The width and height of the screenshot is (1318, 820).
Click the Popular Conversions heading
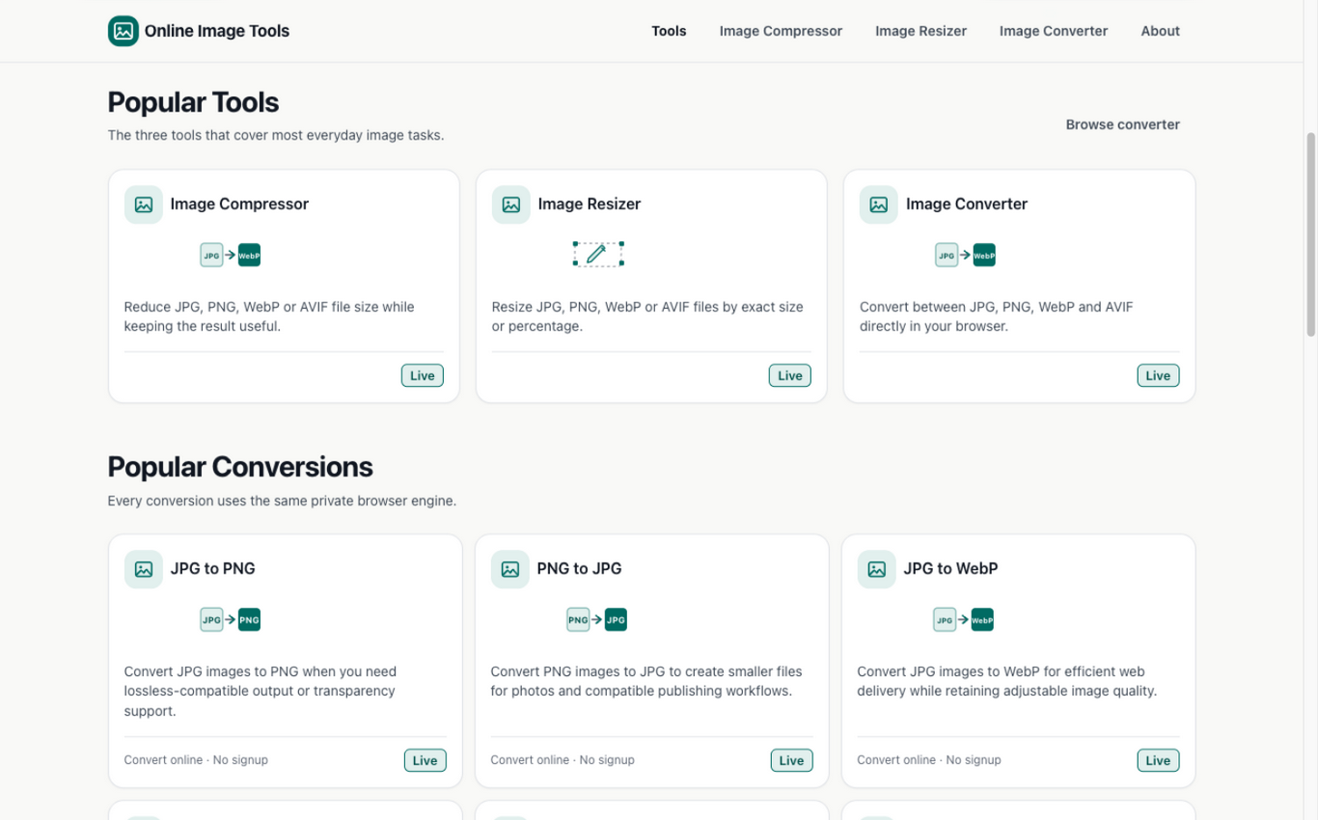tap(240, 467)
